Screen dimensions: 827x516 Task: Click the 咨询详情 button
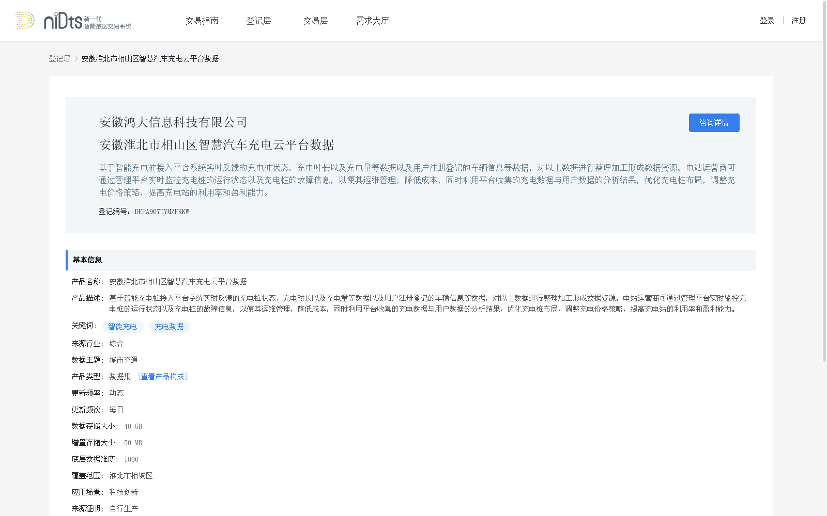point(714,123)
